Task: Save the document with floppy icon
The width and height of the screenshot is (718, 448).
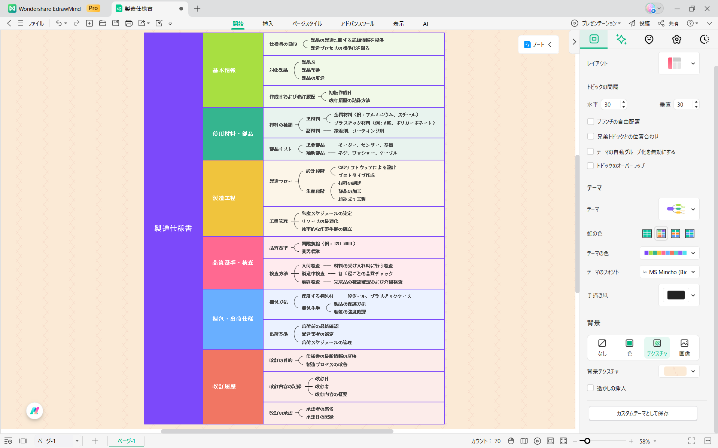Action: [x=116, y=23]
